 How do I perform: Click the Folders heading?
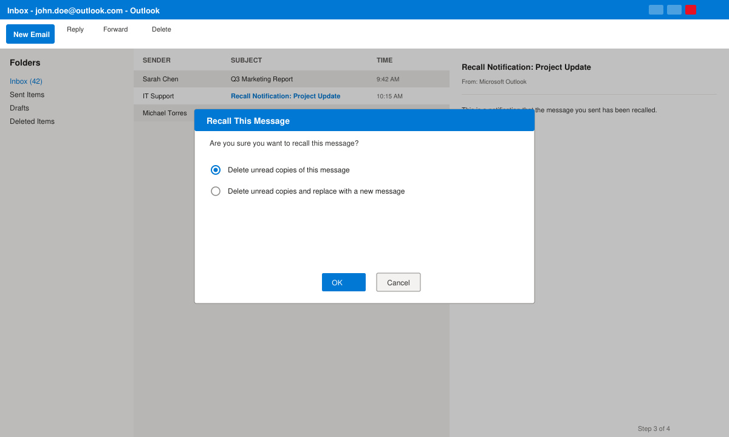pos(25,63)
